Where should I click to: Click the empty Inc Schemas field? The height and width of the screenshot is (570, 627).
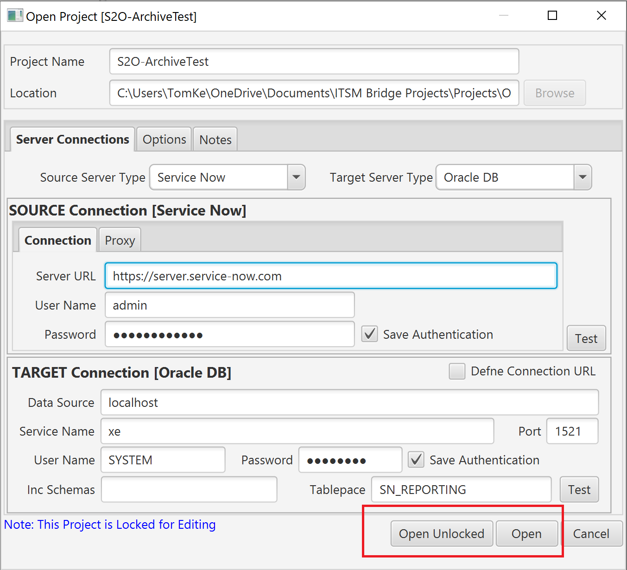[x=189, y=489]
